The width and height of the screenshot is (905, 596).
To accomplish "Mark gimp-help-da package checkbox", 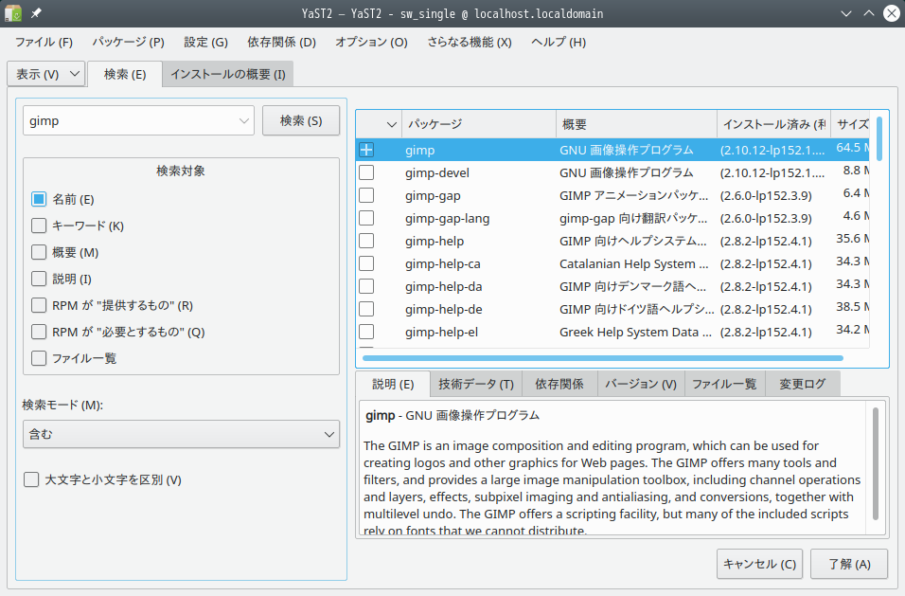I will click(x=366, y=286).
